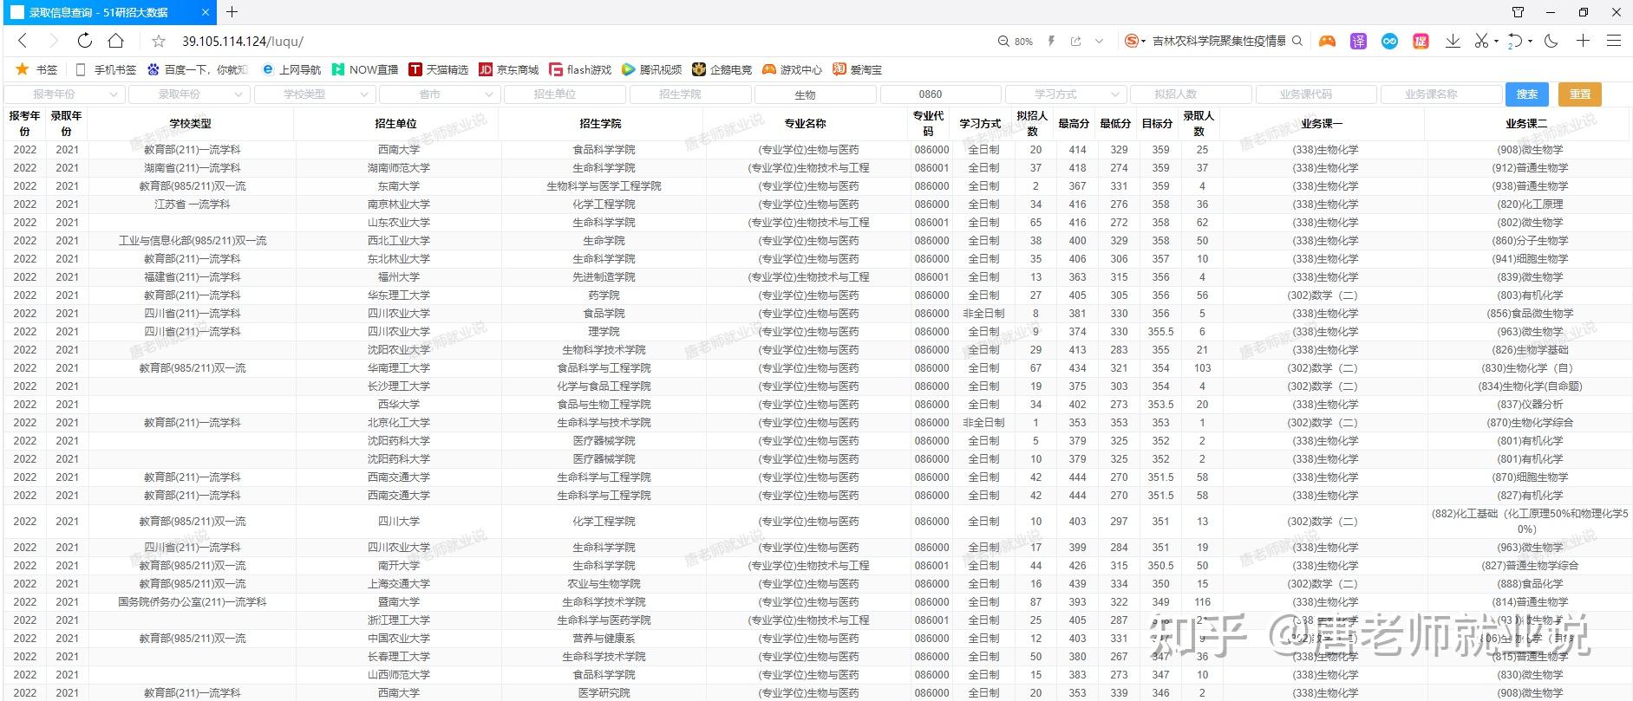This screenshot has height=701, width=1633.
Task: Open the 天猫精选 bookmark
Action: pos(439,69)
